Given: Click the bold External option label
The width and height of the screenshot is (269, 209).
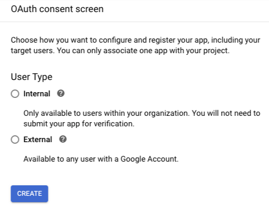Looking at the screenshot, I should click(x=38, y=140).
